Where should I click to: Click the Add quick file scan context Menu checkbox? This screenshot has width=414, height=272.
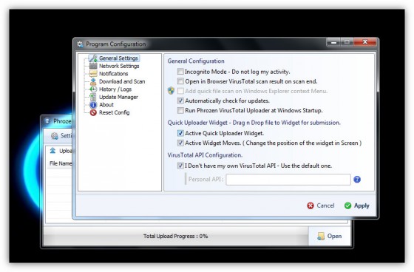180,91
